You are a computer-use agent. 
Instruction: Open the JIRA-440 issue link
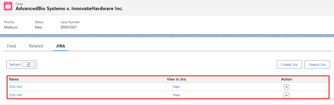pos(16,95)
